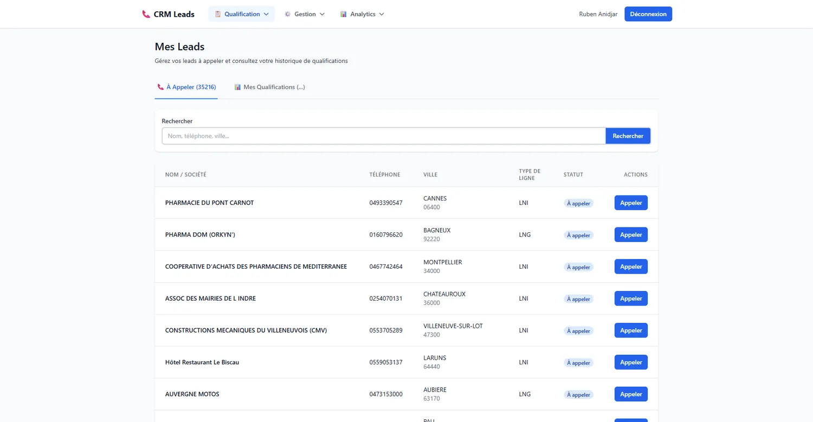
Task: Click the CHATEAUROUX city cell
Action: click(x=444, y=294)
